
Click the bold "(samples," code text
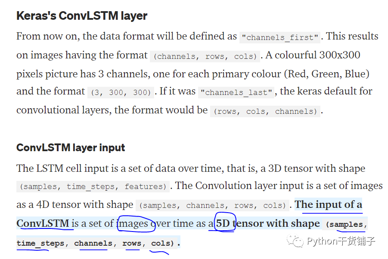coord(346,224)
